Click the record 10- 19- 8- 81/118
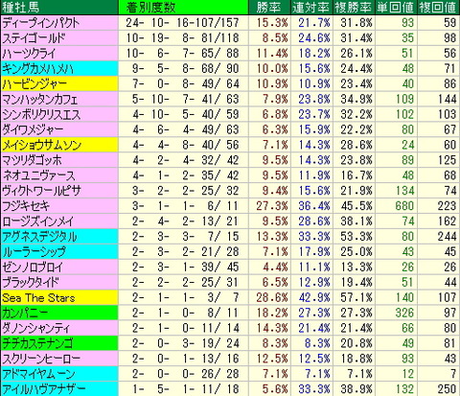Image resolution: width=460 pixels, height=396 pixels. (x=182, y=38)
